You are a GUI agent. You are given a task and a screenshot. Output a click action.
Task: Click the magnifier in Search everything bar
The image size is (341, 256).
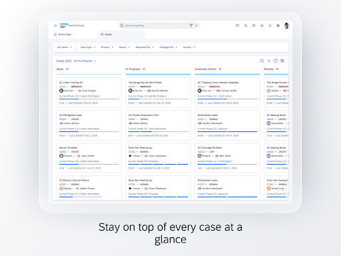point(122,25)
